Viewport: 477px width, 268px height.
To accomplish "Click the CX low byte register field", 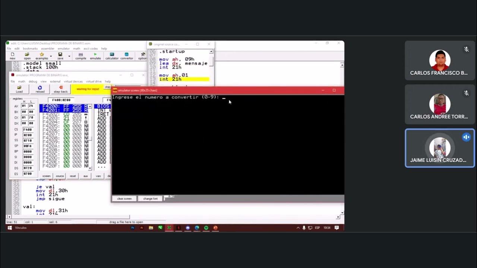I will click(x=31, y=117).
